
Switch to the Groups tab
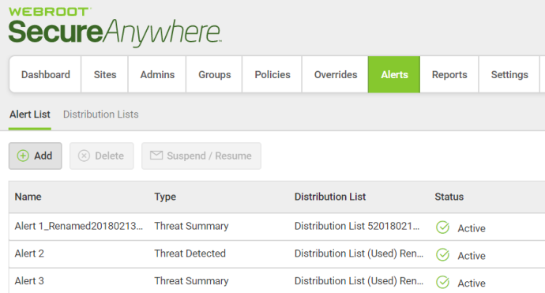[215, 74]
